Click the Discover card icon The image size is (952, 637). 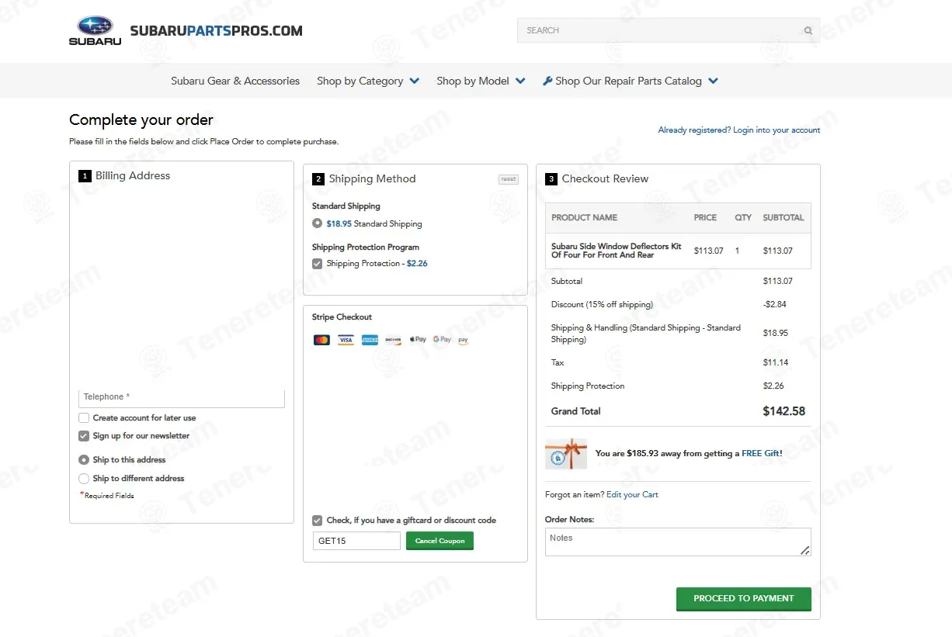[x=394, y=340]
